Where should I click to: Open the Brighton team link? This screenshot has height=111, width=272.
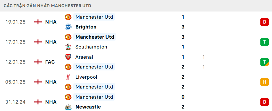[86, 27]
